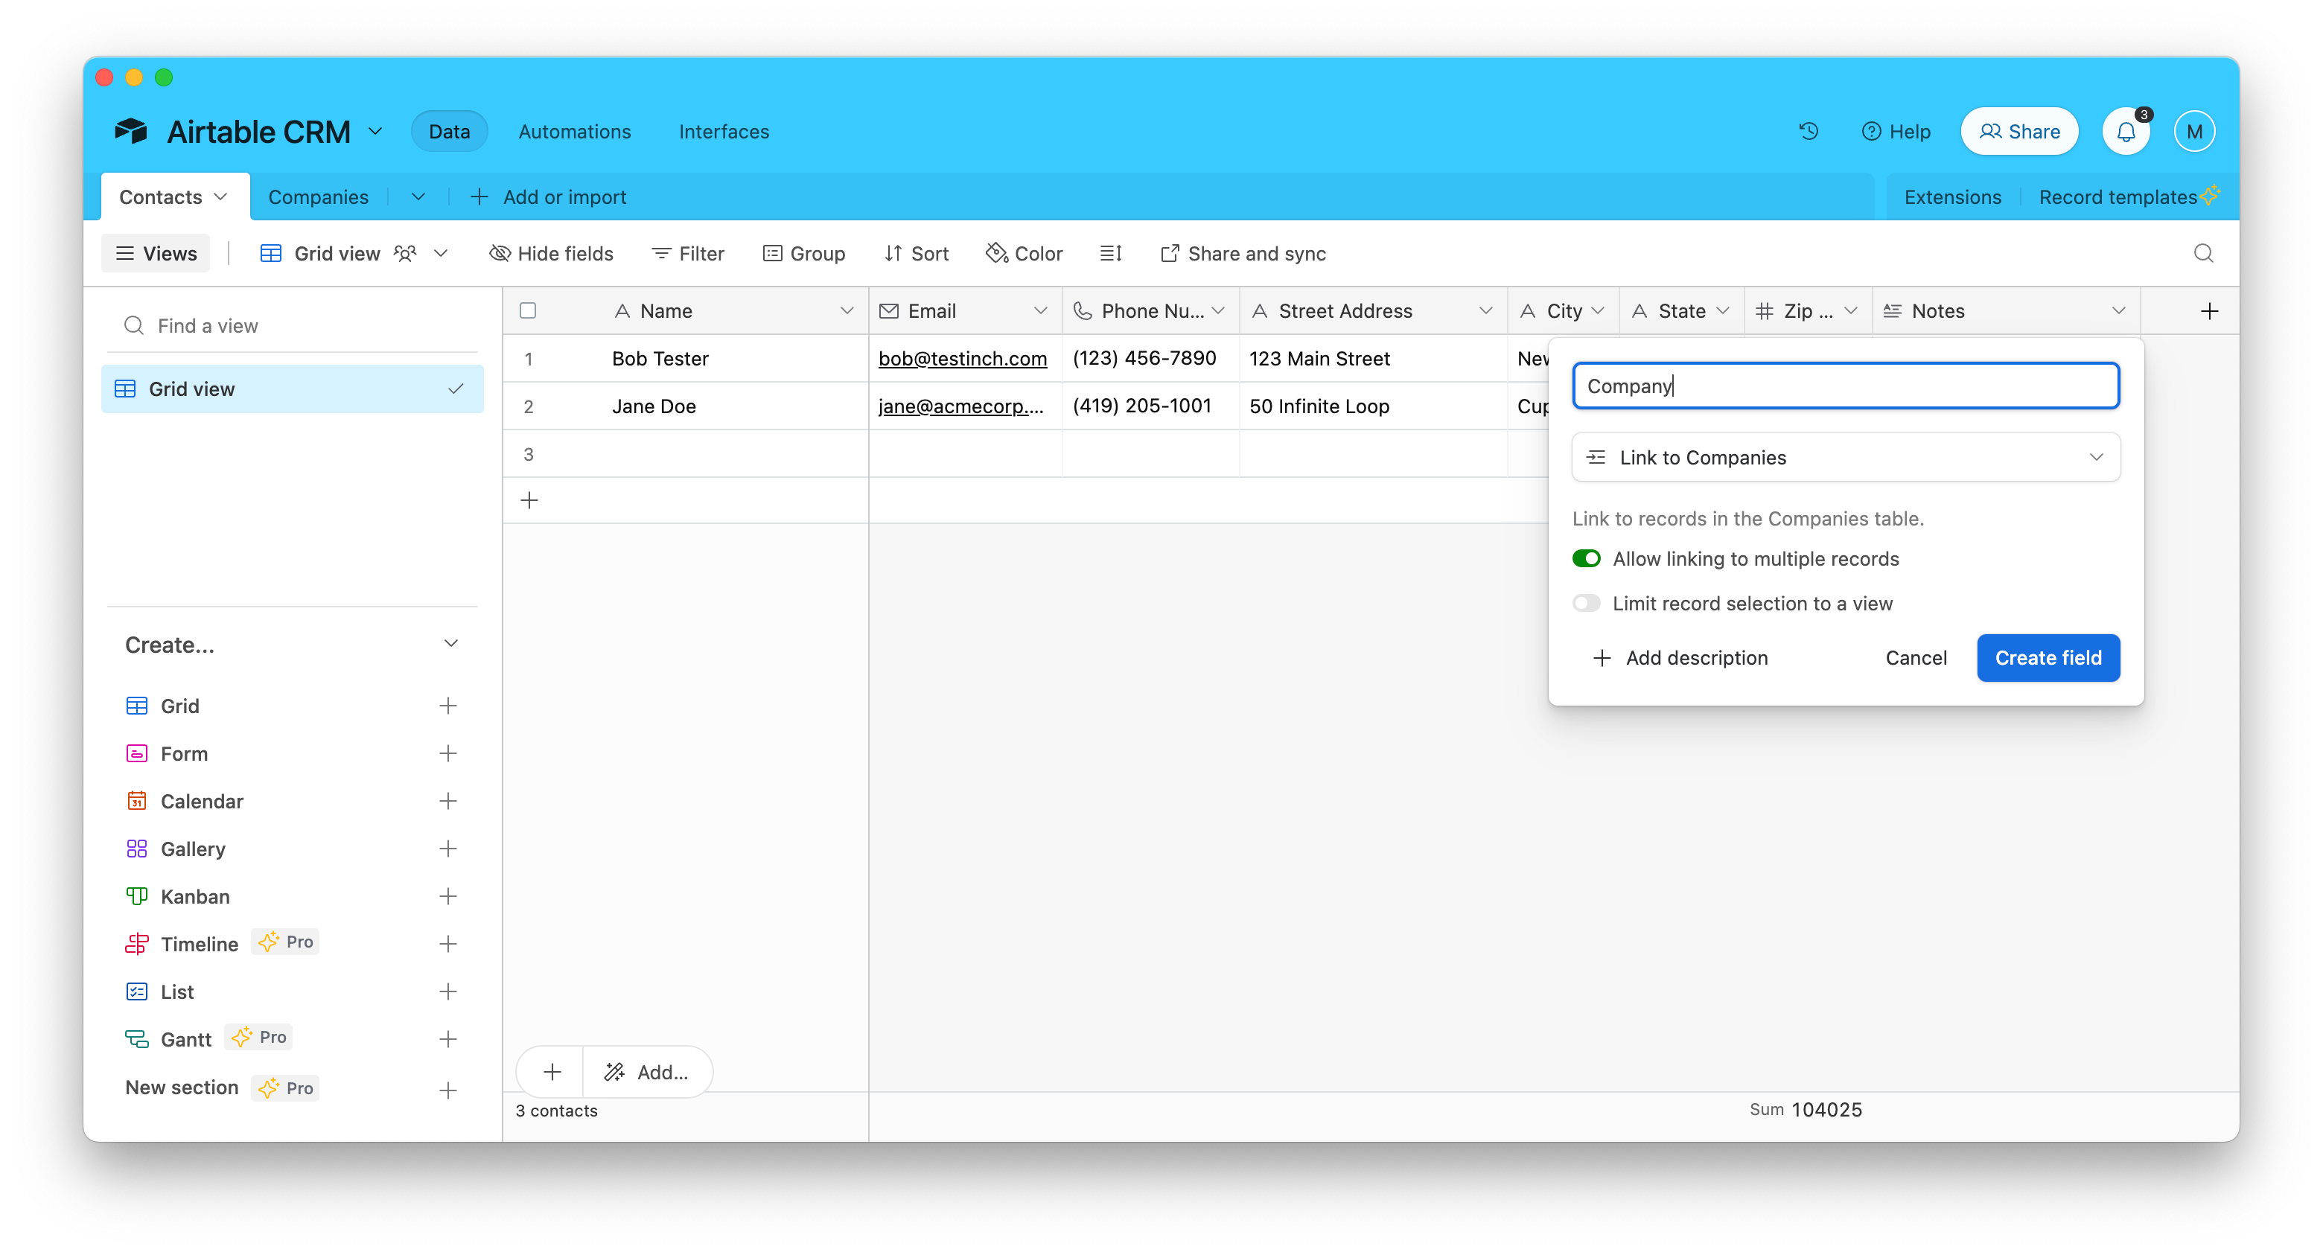Check the select-all checkbox in header
The image size is (2323, 1252).
tap(529, 311)
